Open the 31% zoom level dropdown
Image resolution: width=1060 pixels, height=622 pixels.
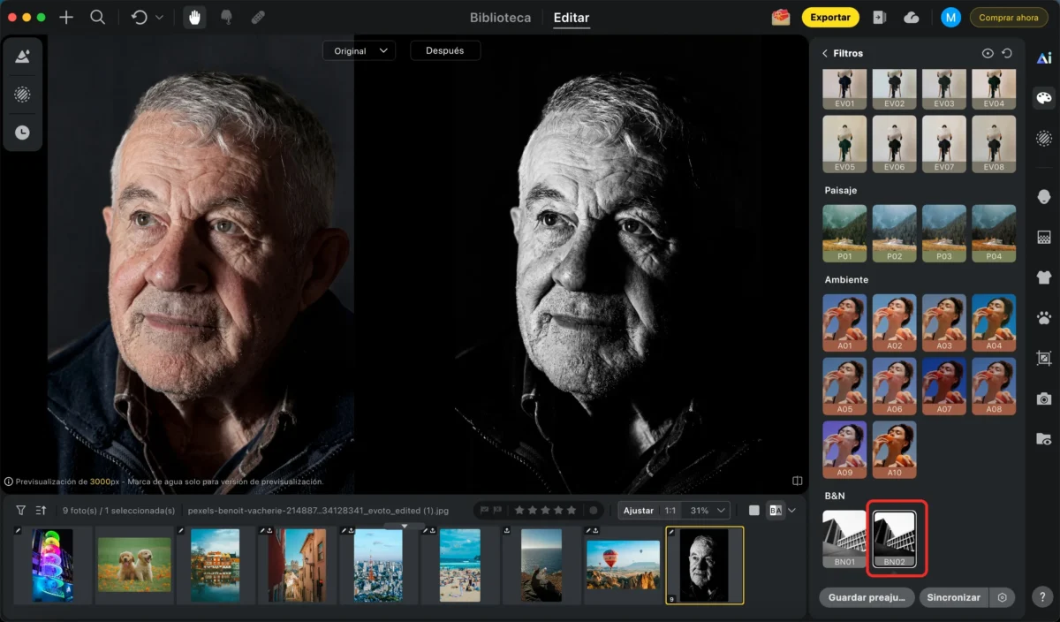708,510
